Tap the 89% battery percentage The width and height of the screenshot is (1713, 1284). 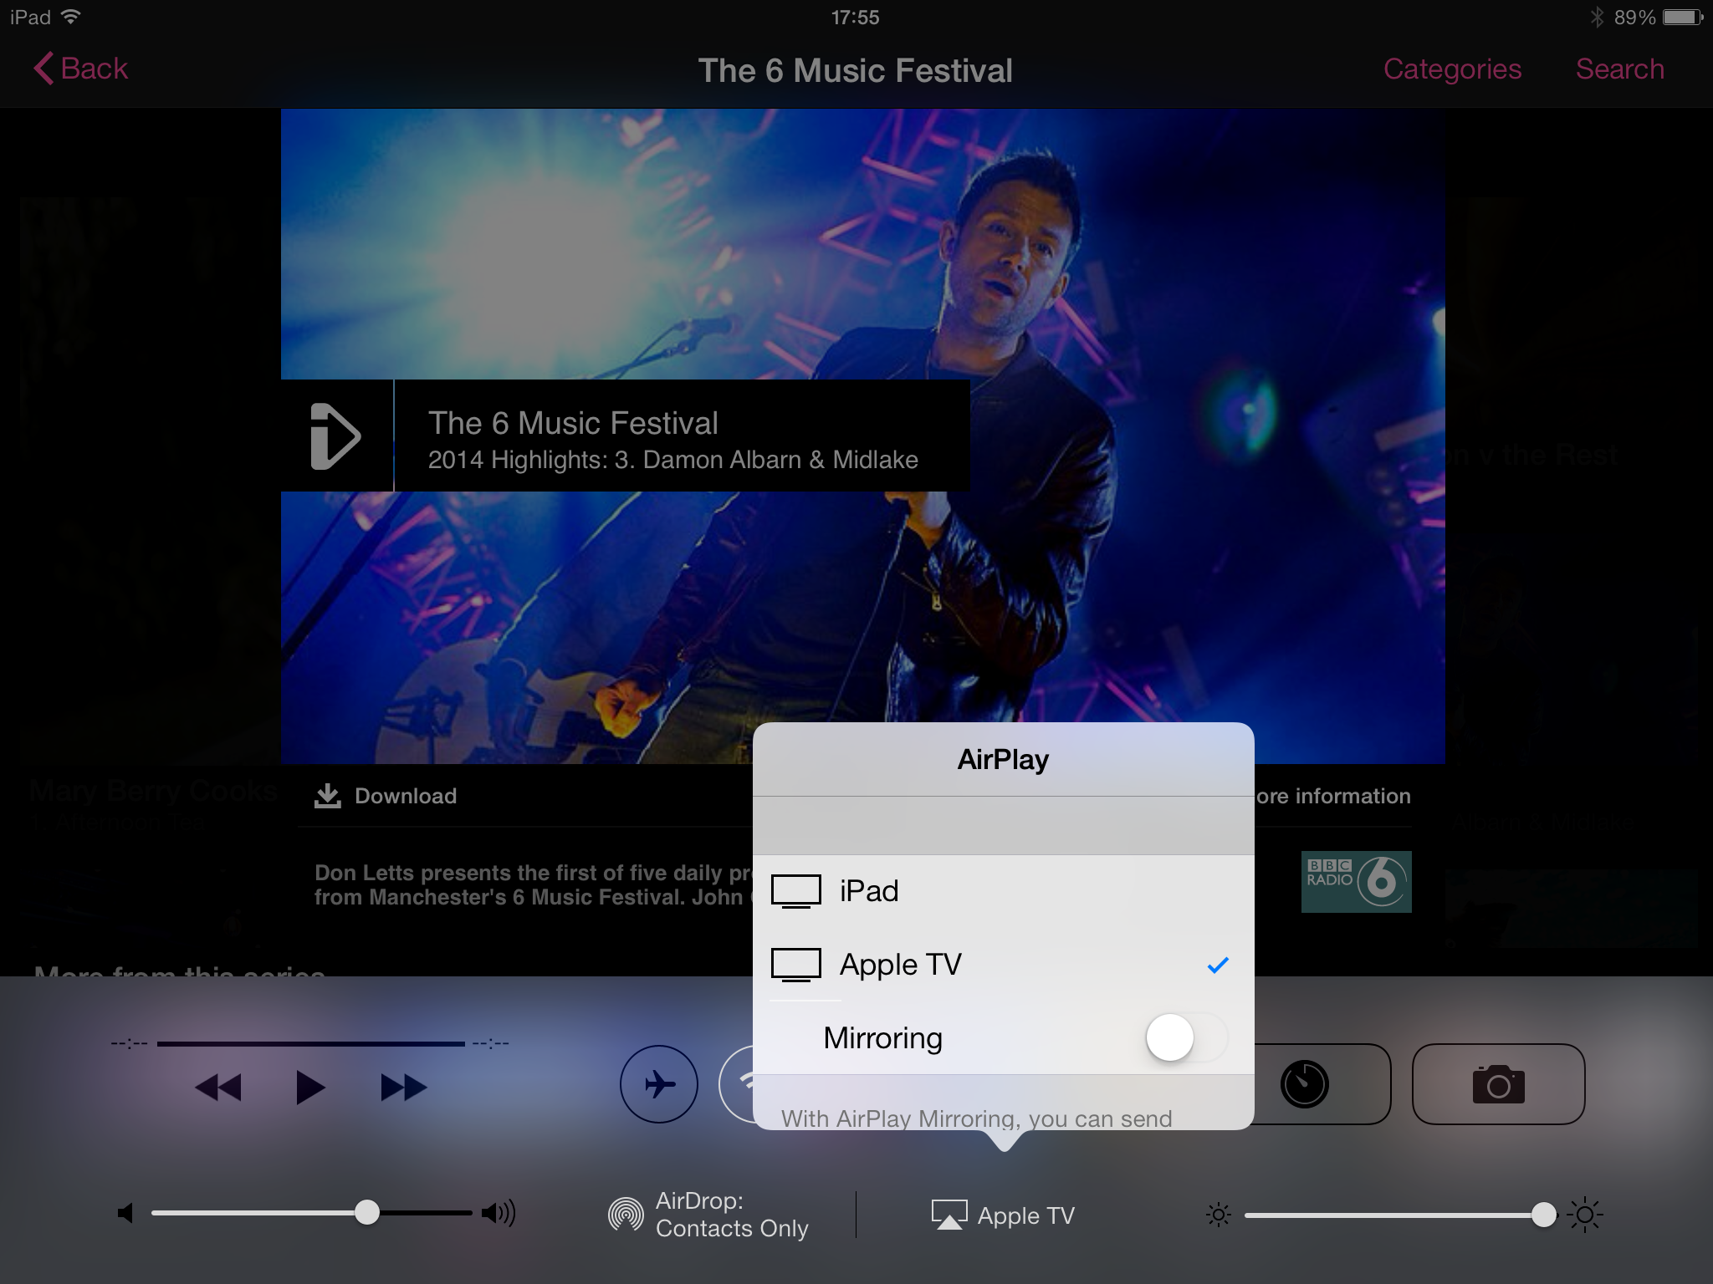point(1634,18)
